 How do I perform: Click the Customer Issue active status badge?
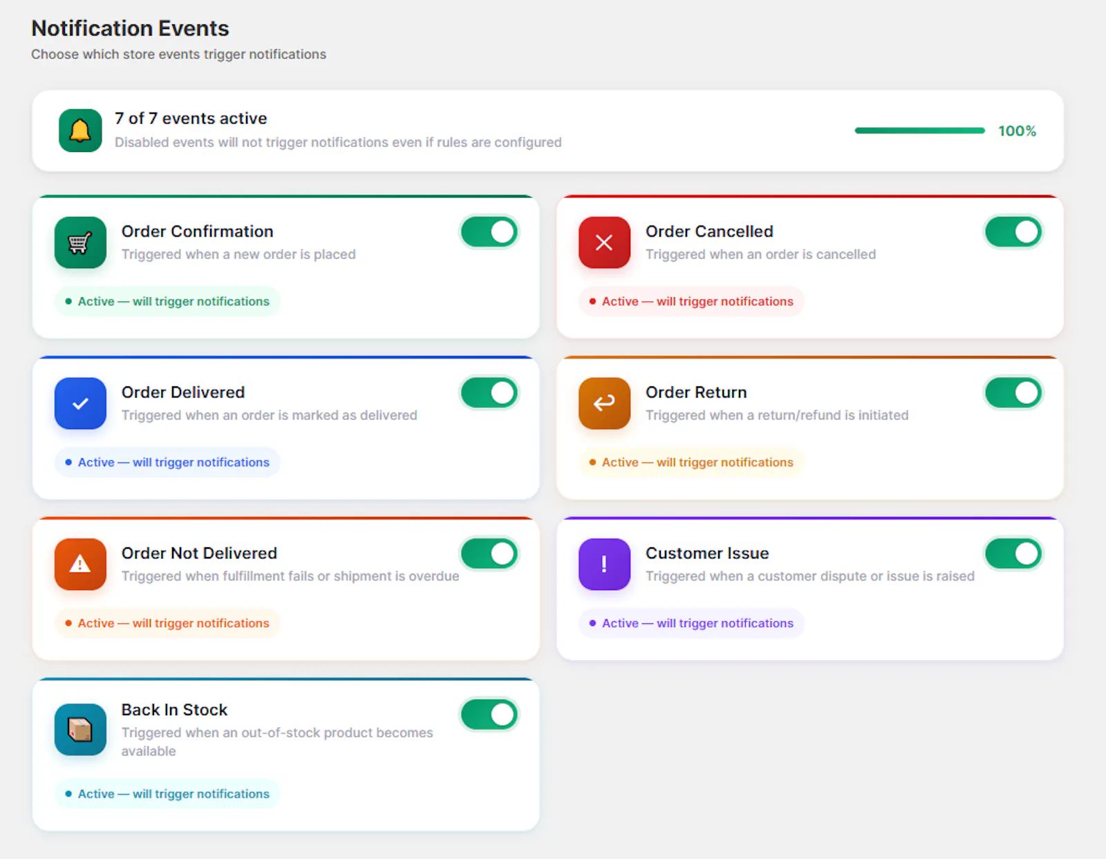[691, 623]
